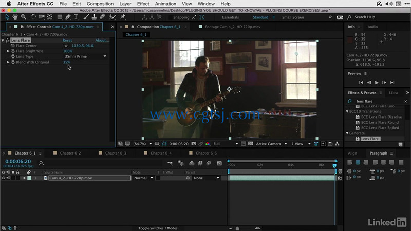Toggle Snapping checkbox in toolbar
The height and width of the screenshot is (231, 411).
click(x=171, y=17)
